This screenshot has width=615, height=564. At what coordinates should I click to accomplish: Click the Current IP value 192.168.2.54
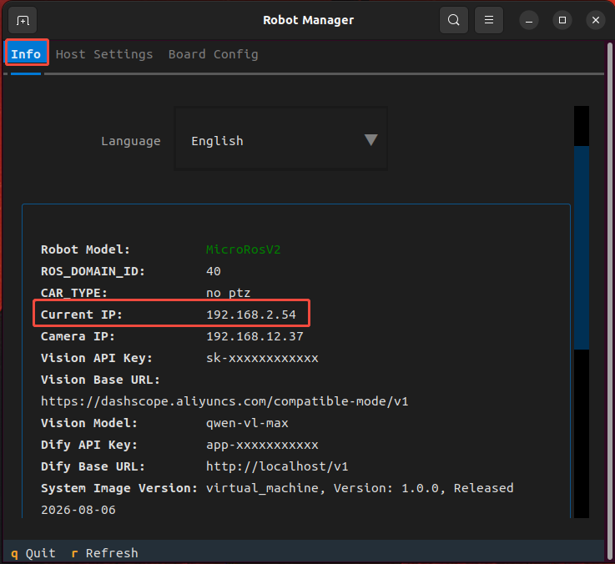tap(251, 315)
